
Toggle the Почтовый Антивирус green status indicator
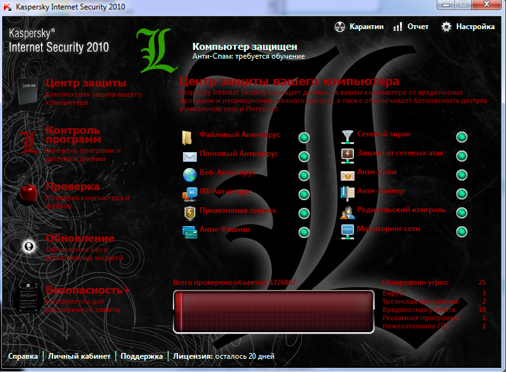tap(304, 157)
